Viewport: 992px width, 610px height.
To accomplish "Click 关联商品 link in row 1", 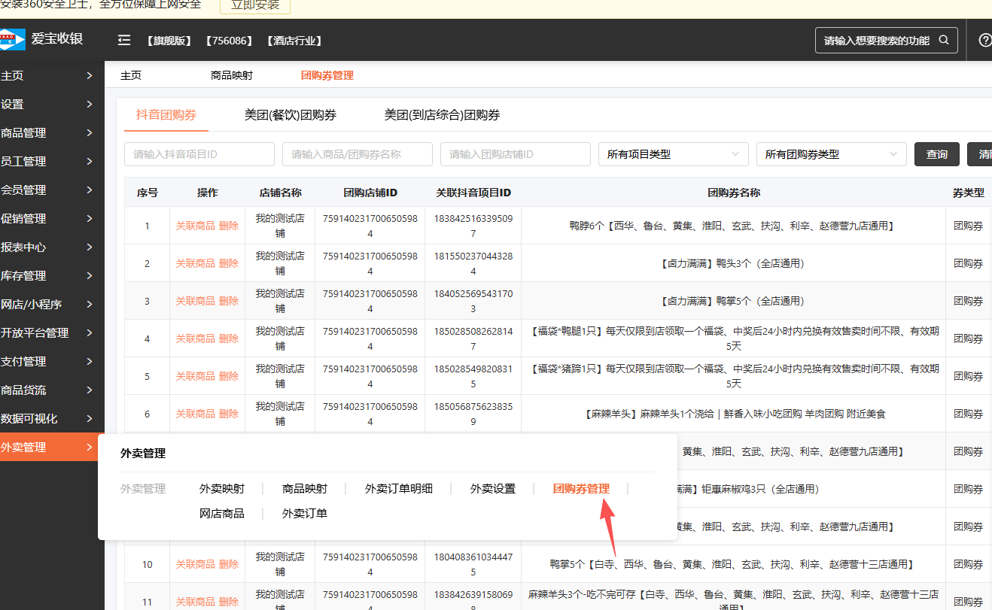I will 195,226.
